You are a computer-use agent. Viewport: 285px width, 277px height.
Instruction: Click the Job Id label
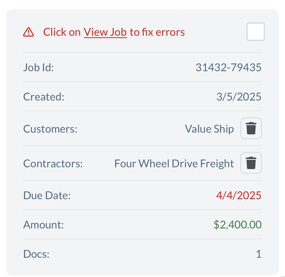click(x=39, y=68)
